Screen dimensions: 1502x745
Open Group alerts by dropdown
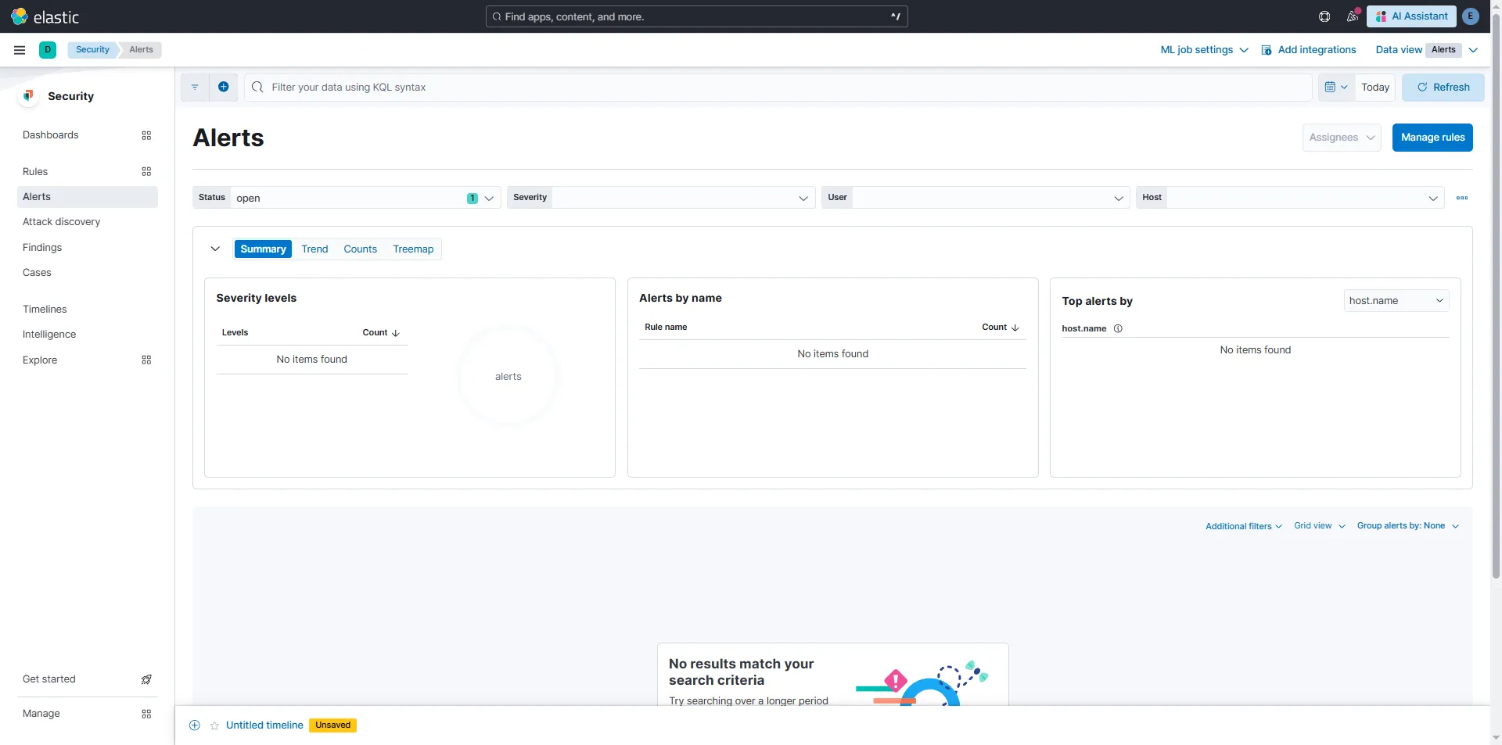coord(1407,526)
